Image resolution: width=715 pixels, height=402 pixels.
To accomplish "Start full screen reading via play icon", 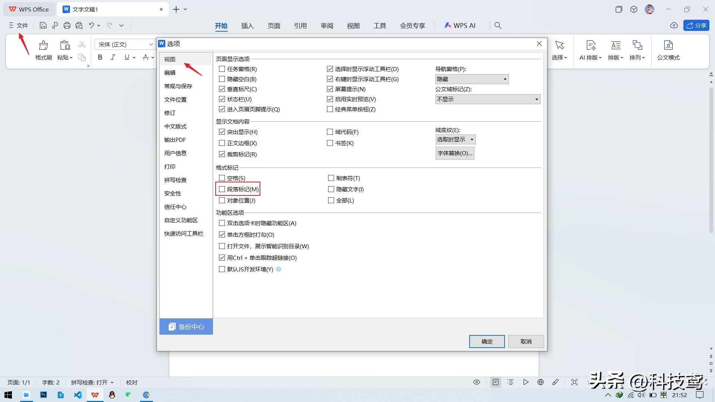I will tap(526, 382).
